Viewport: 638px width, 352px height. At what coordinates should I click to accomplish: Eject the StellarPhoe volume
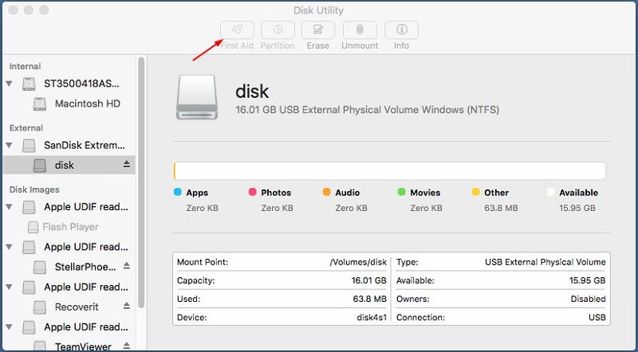click(x=126, y=266)
